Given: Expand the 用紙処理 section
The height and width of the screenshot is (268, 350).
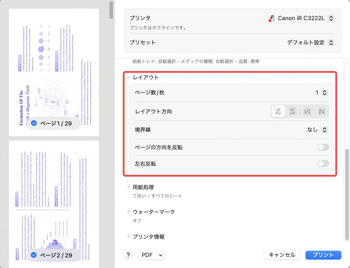Looking at the screenshot, I should point(129,187).
